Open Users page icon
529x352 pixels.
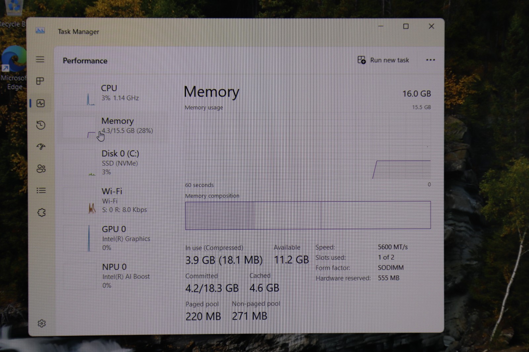(41, 169)
